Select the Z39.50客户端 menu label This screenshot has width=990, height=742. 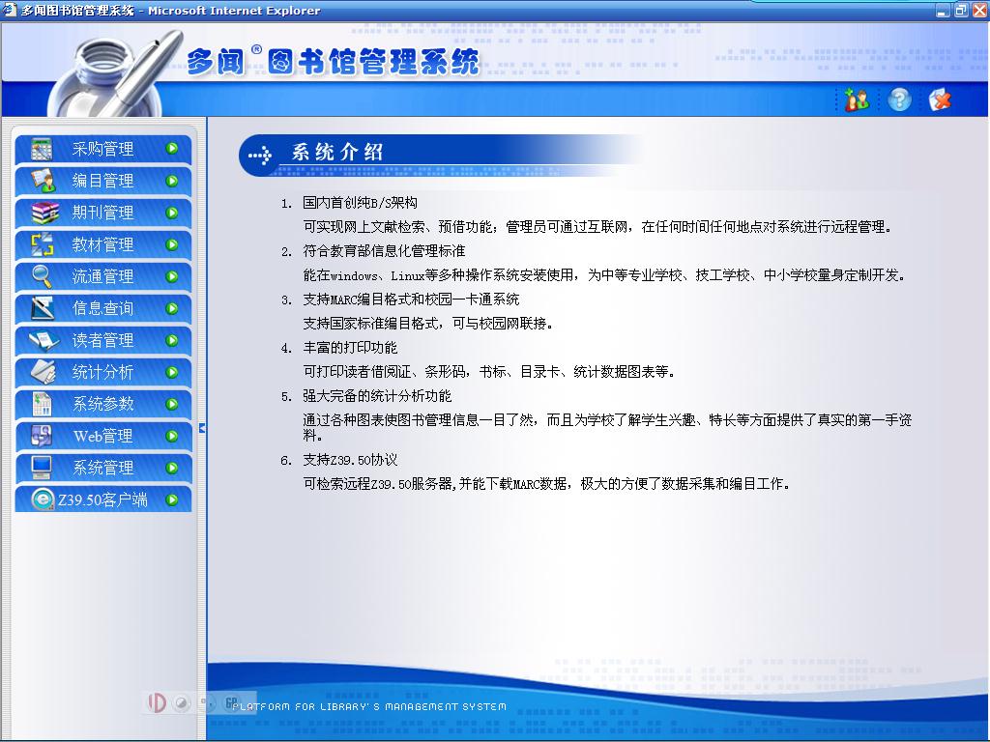(x=102, y=499)
